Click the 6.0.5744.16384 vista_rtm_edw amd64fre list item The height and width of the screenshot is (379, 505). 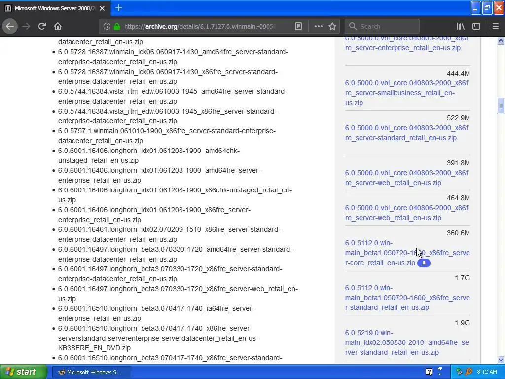(173, 96)
